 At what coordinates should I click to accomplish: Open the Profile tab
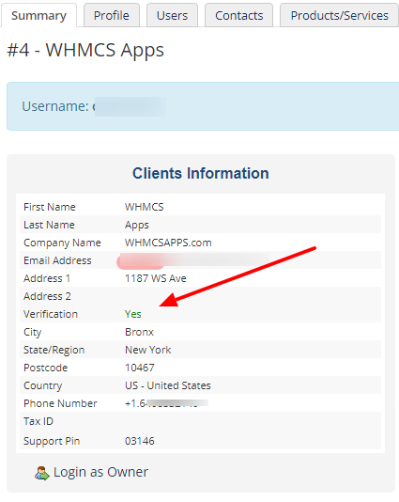pos(112,15)
